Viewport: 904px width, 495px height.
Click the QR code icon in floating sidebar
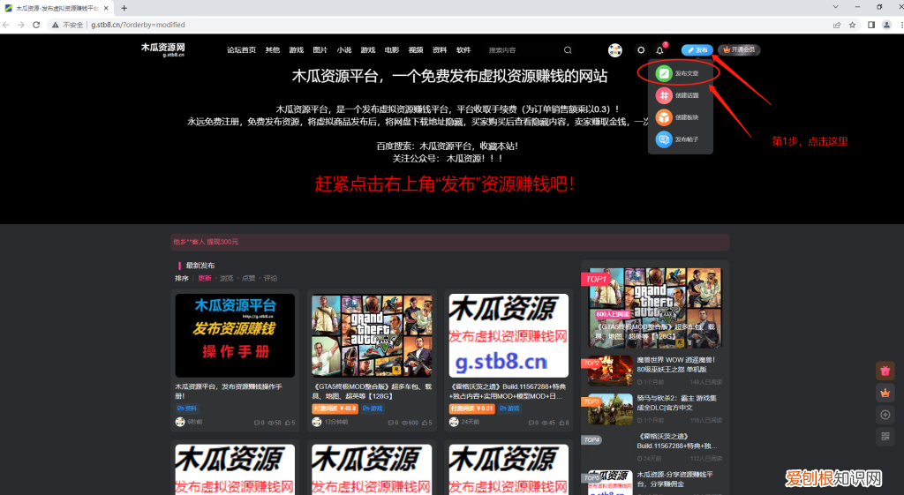coord(885,436)
